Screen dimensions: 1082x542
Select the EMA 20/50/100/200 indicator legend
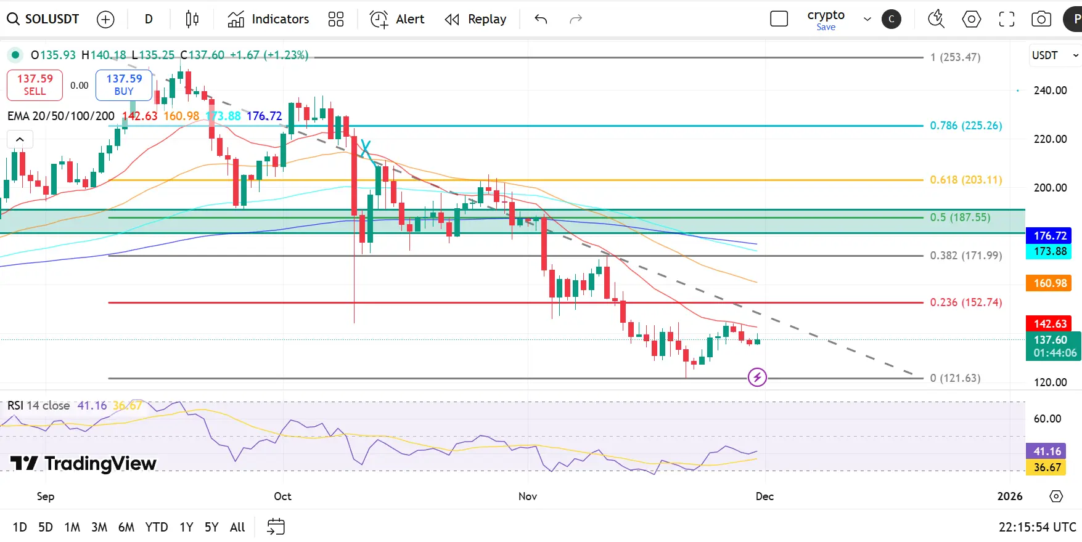[x=61, y=116]
